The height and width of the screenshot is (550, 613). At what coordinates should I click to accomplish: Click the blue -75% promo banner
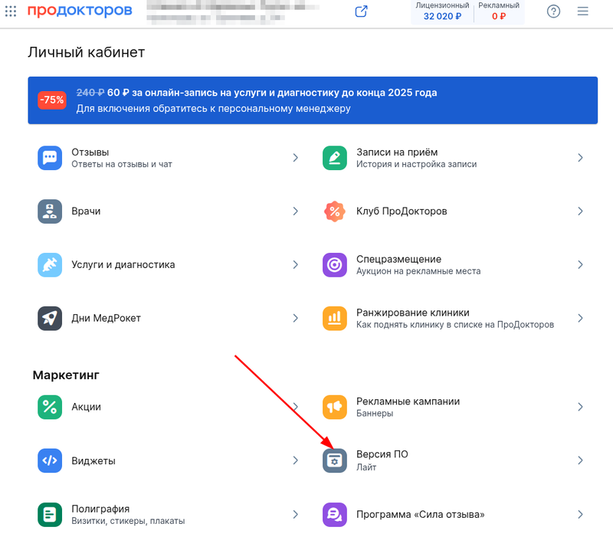click(313, 100)
